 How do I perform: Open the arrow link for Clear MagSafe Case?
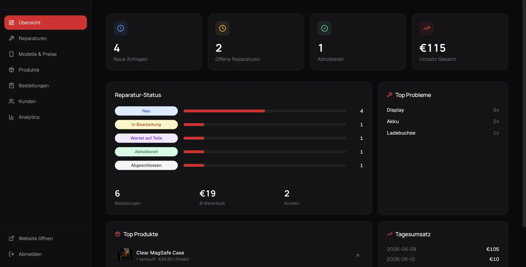point(357,255)
